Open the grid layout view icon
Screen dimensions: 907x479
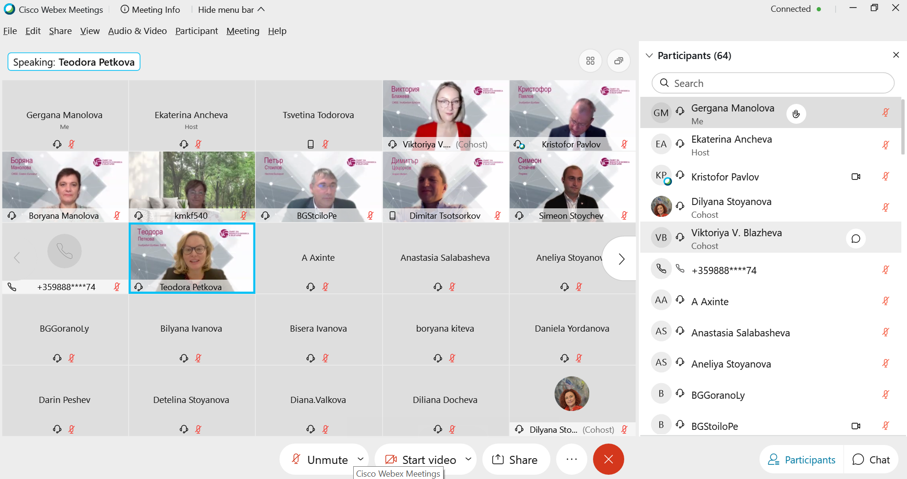pyautogui.click(x=590, y=61)
